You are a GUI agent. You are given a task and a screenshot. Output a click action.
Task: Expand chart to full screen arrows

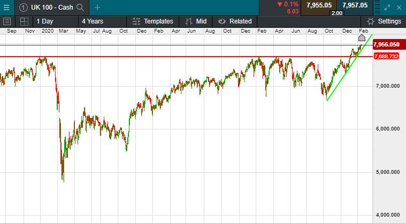[387, 8]
